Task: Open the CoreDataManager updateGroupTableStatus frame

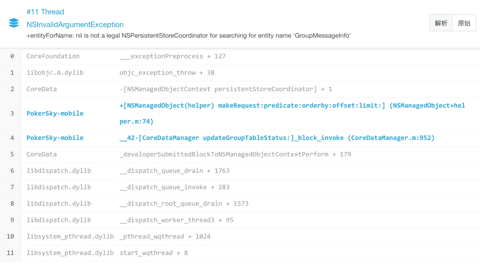Action: coord(277,138)
